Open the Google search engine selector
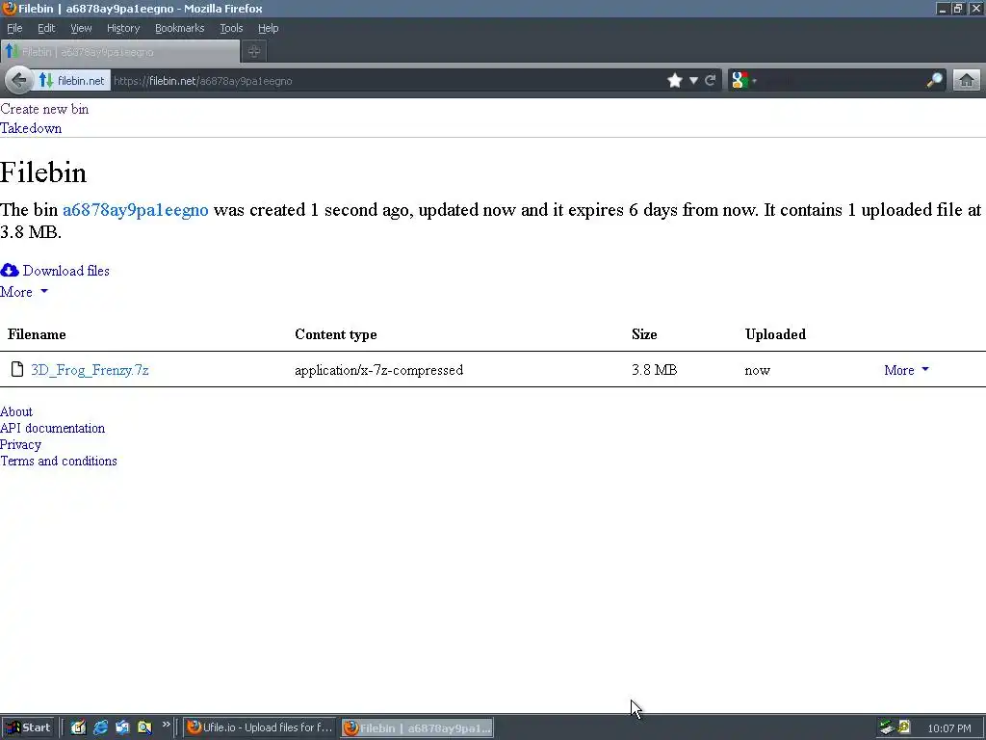The height and width of the screenshot is (740, 986). 744,81
